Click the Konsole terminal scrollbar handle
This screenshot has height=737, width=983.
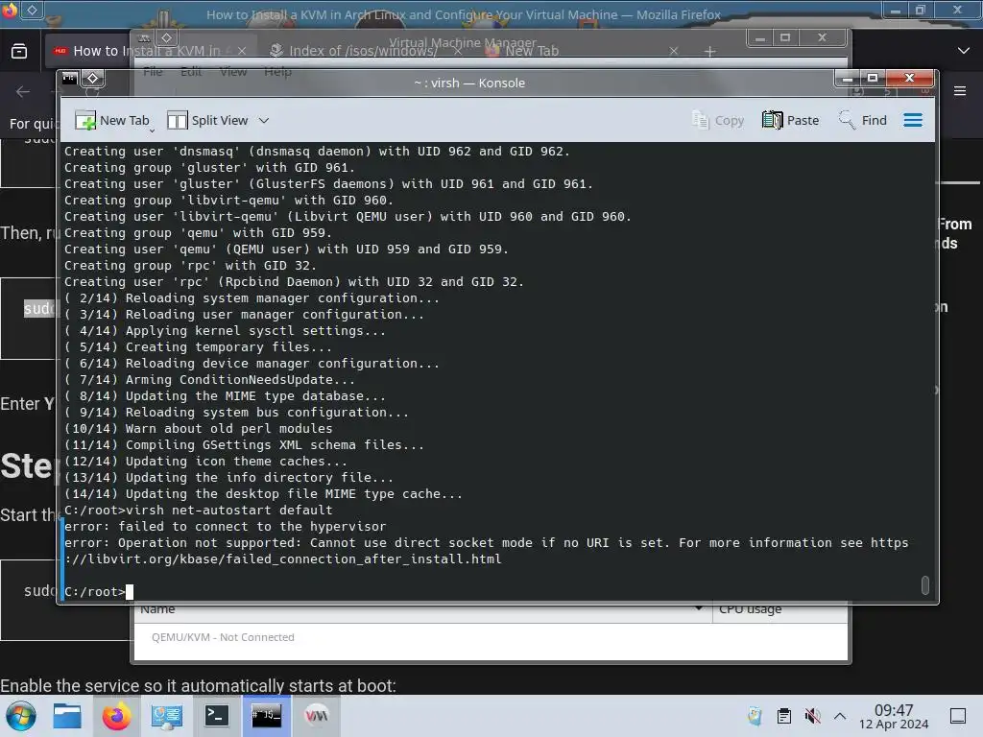click(x=924, y=584)
